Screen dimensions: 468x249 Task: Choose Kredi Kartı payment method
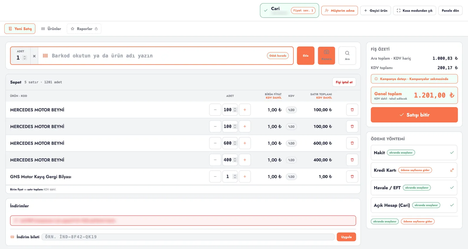coord(414,170)
